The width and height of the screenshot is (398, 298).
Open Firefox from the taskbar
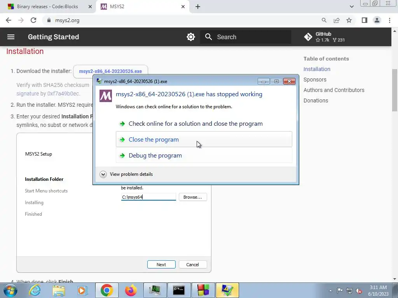(x=131, y=290)
